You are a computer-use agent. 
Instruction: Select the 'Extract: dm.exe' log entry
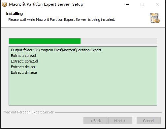(x=24, y=72)
